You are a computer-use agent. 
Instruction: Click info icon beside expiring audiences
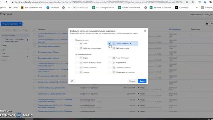click(x=27, y=40)
